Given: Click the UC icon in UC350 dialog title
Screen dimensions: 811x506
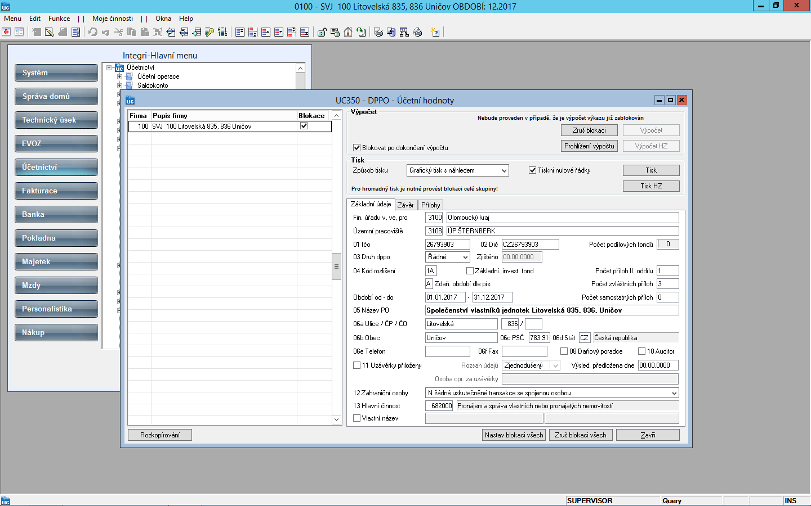Looking at the screenshot, I should click(130, 100).
